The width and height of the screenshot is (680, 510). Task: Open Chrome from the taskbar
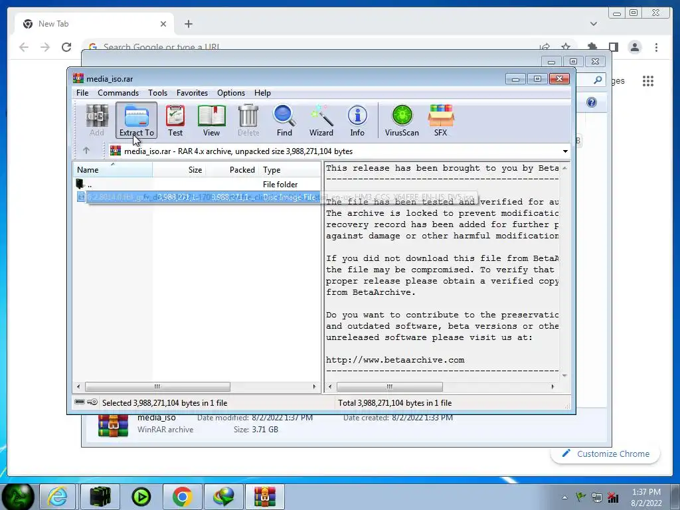182,497
